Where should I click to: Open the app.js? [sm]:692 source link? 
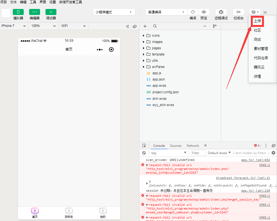coord(255,160)
